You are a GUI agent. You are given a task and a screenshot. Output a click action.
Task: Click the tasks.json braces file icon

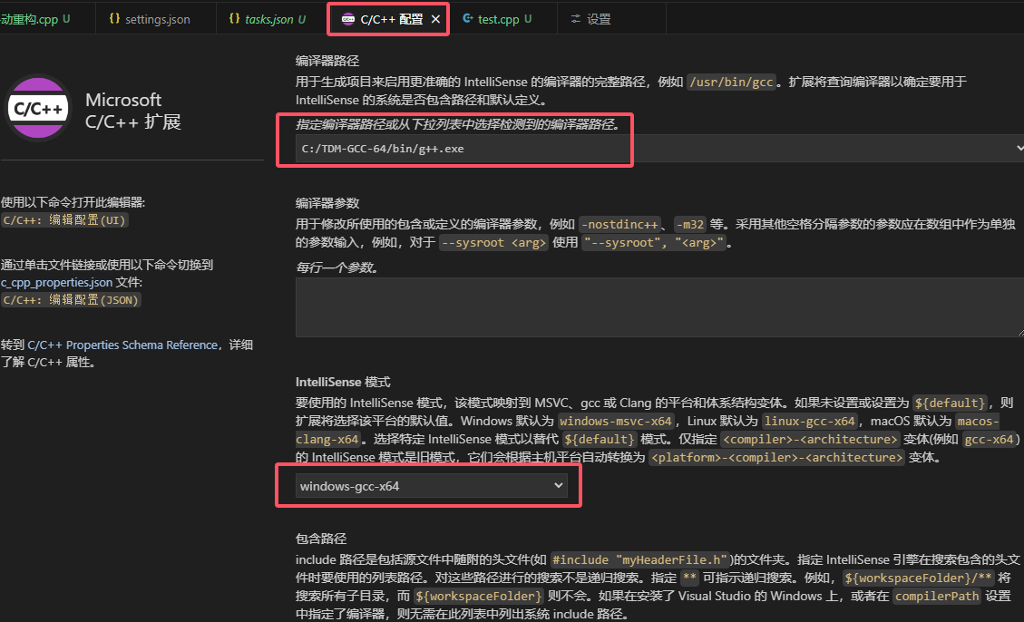click(235, 19)
